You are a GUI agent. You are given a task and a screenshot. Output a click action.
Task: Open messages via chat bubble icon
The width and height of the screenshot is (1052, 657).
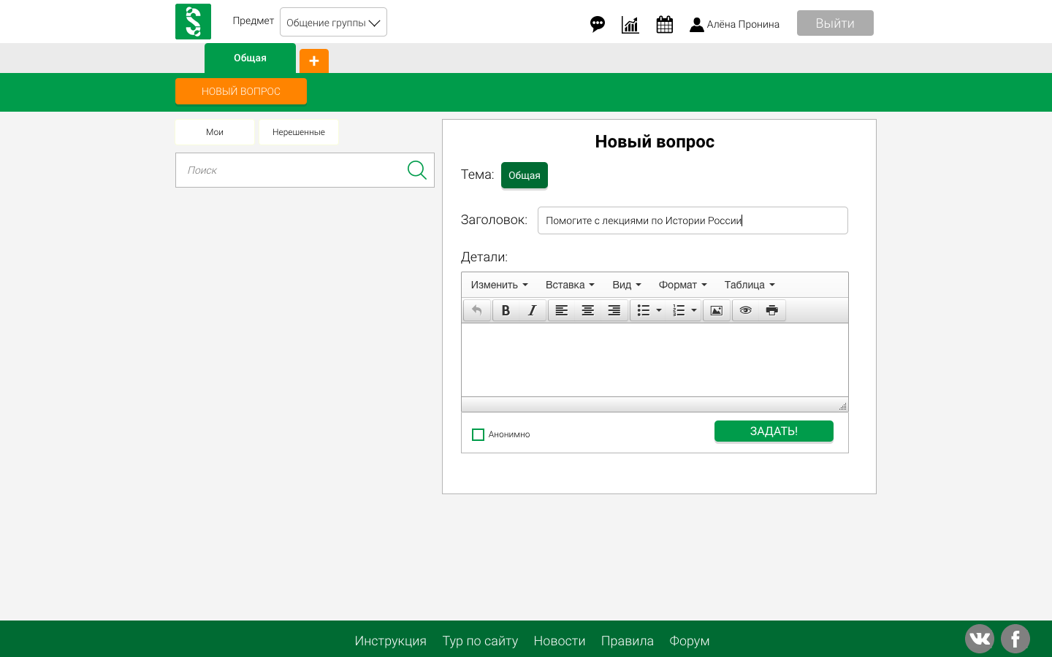598,23
